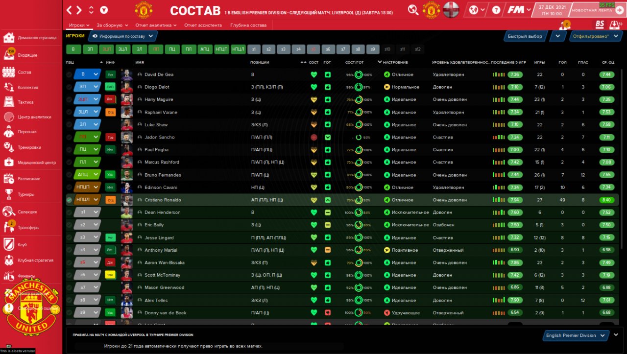Screen dimensions: 627x354
Task: Open Медицинский центр medical icon
Action: [x=9, y=163]
